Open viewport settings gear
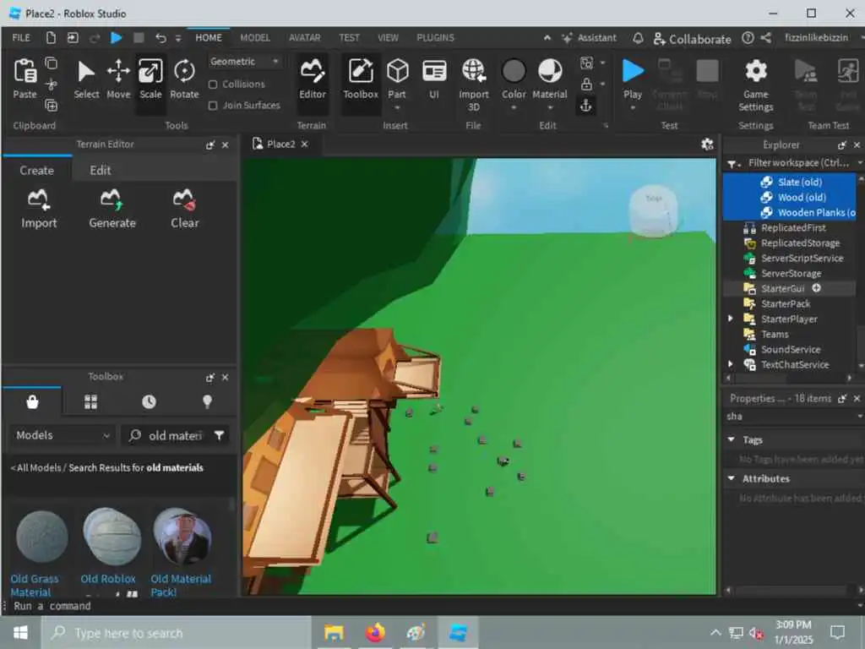Image resolution: width=865 pixels, height=649 pixels. 707,144
